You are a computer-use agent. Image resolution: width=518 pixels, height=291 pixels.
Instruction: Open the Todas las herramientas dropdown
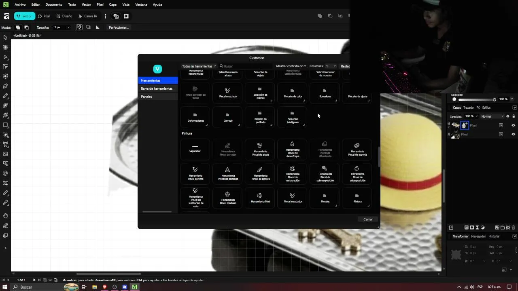[x=199, y=66]
